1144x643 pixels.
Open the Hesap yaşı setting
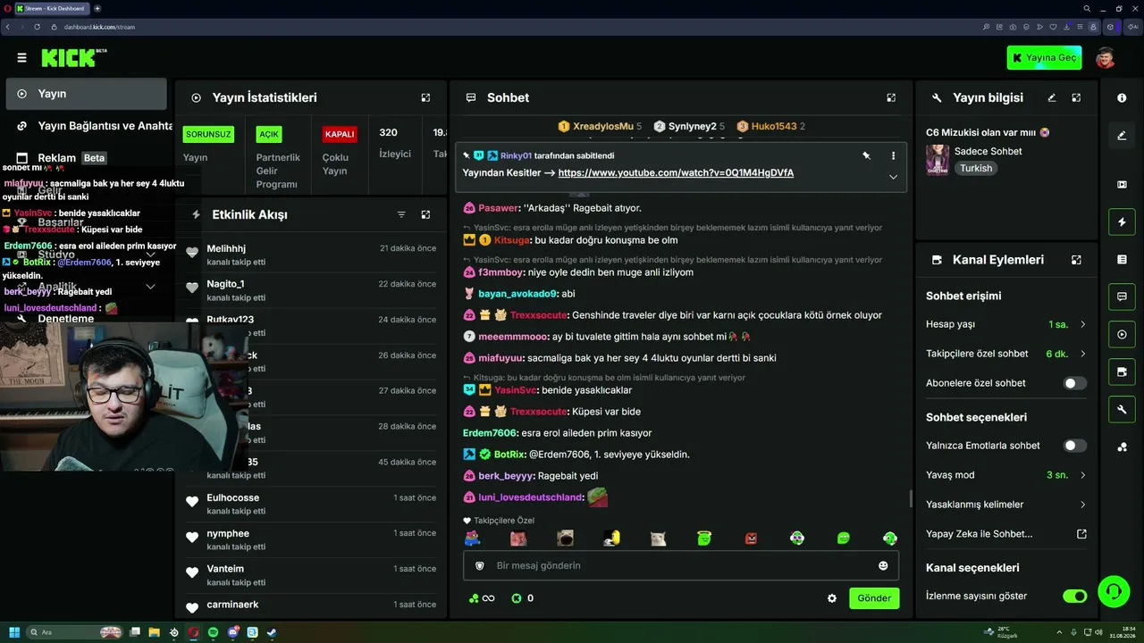1006,324
